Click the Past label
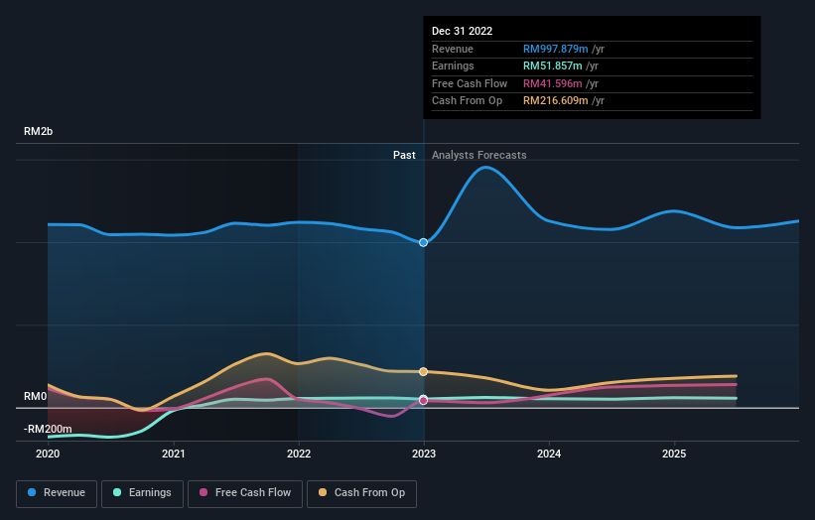 (404, 155)
